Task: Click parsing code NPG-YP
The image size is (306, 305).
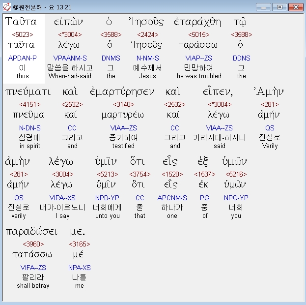Action: point(236,198)
